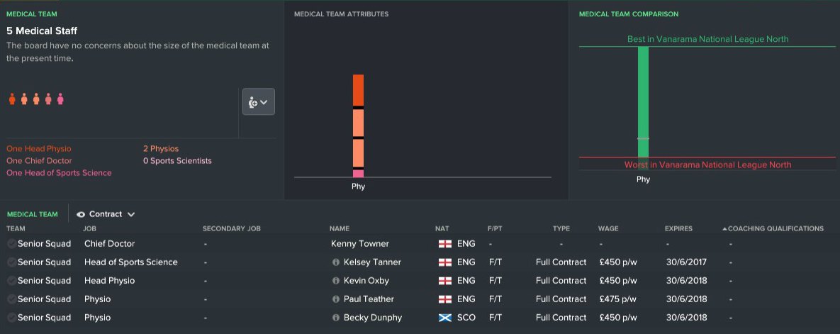The height and width of the screenshot is (334, 840).
Task: Click the info icon beside Becky Dunphy
Action: (336, 318)
